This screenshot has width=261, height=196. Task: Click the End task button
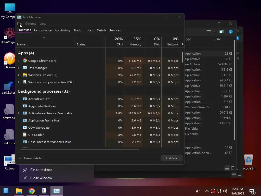(172, 158)
